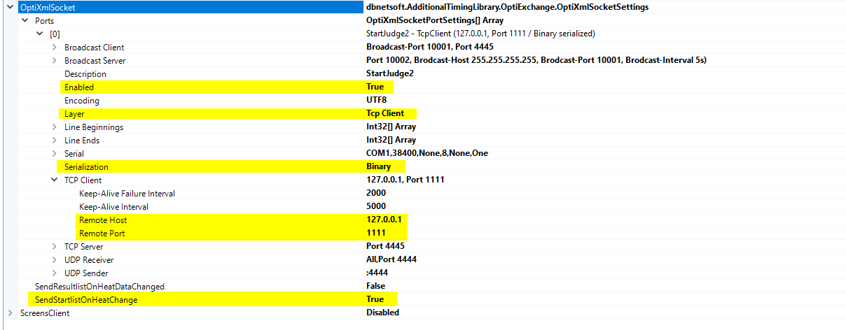Collapse the [0] port entry
The width and height of the screenshot is (846, 330).
click(x=40, y=34)
